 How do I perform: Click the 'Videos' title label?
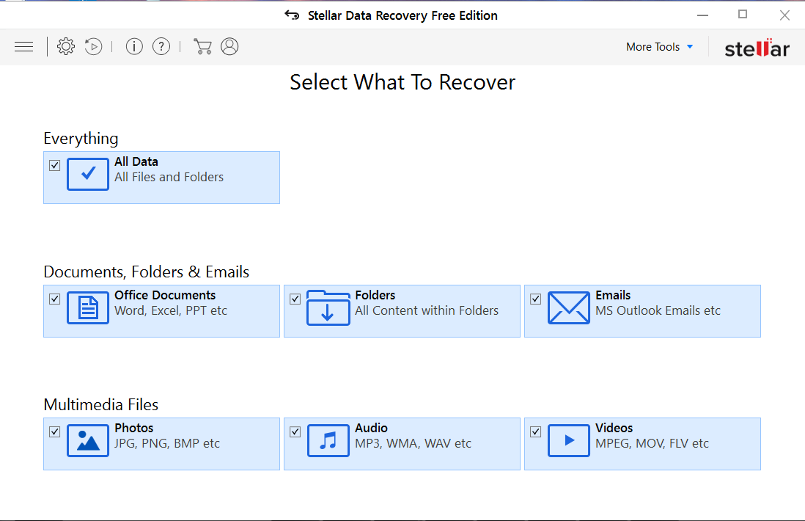(x=614, y=429)
